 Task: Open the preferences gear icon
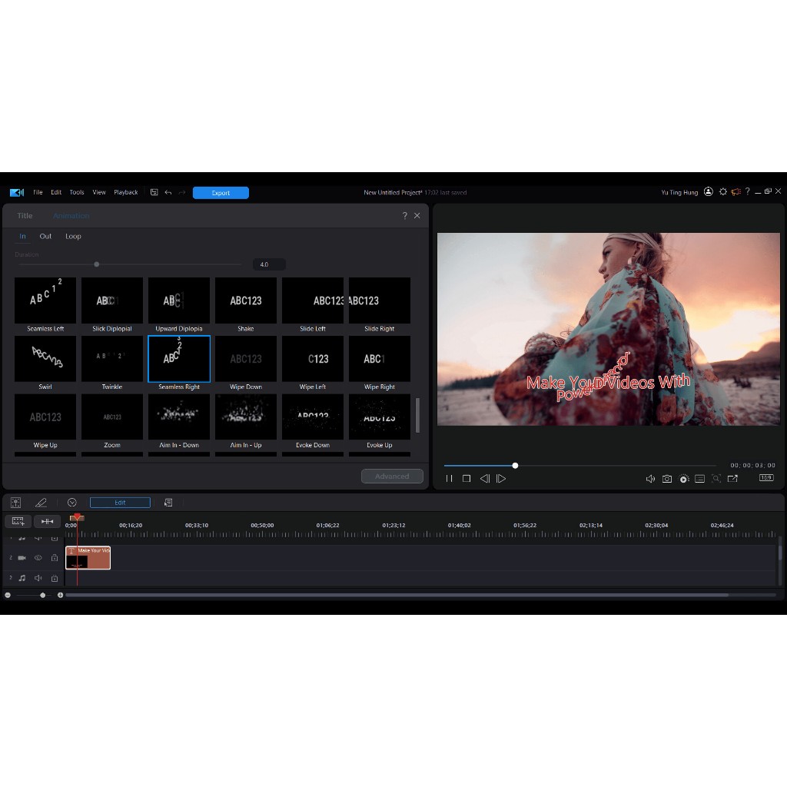(x=722, y=191)
